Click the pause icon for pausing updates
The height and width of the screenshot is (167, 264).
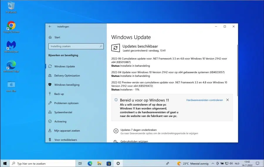(116, 131)
